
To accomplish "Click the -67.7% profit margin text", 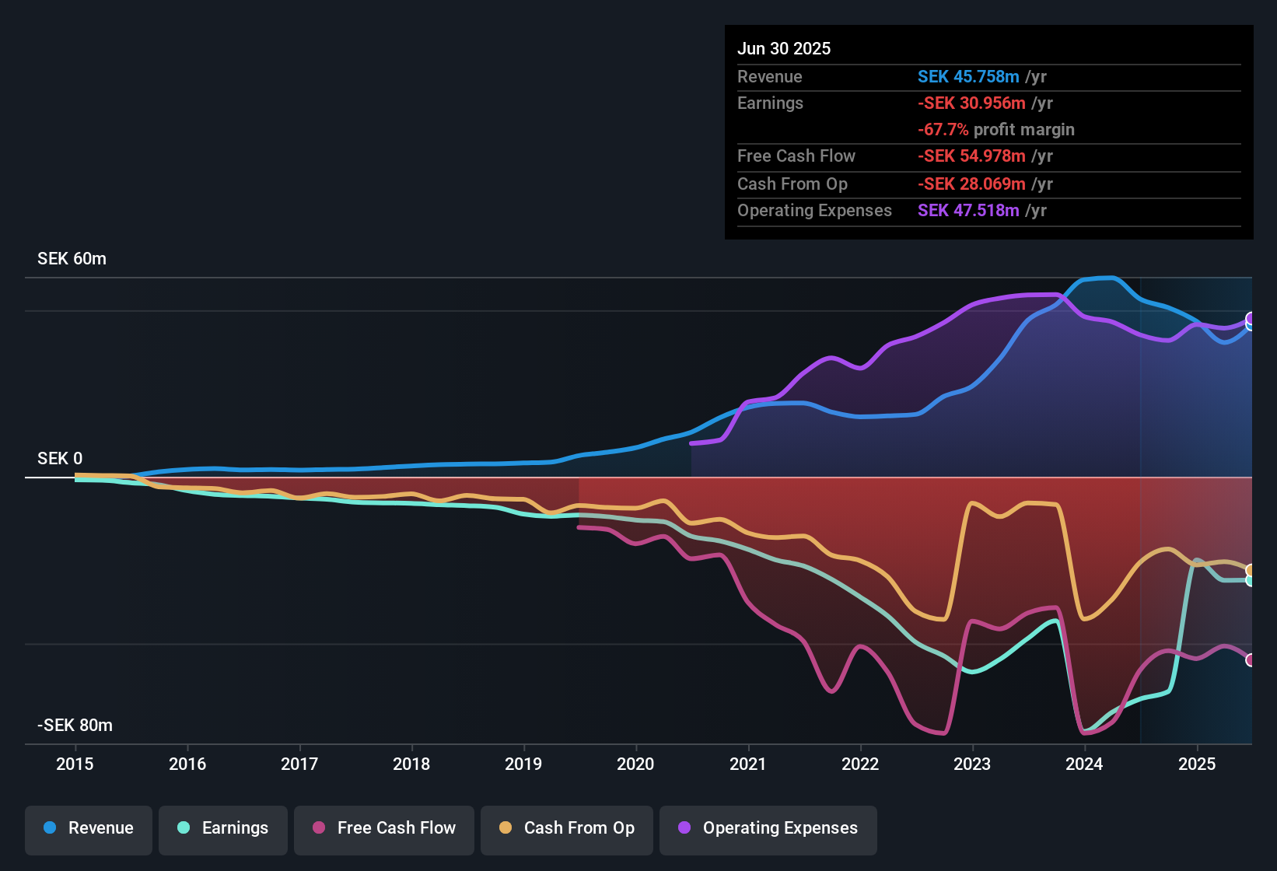I will 996,129.
